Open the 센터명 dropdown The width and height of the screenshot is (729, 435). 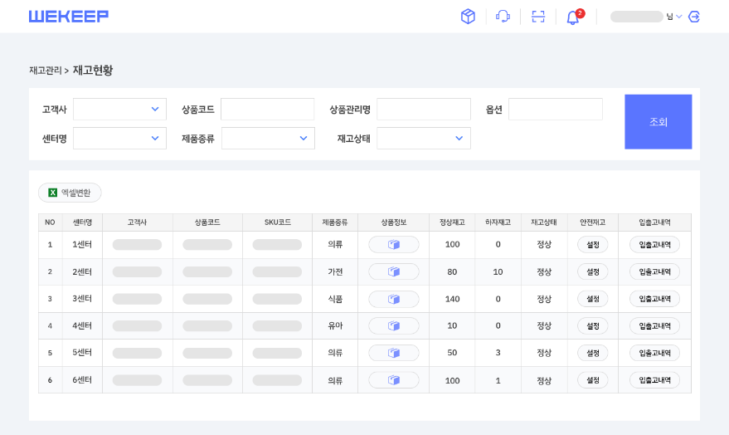click(x=119, y=138)
